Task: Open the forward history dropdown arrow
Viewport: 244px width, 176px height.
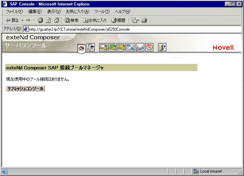Action: pos(34,20)
